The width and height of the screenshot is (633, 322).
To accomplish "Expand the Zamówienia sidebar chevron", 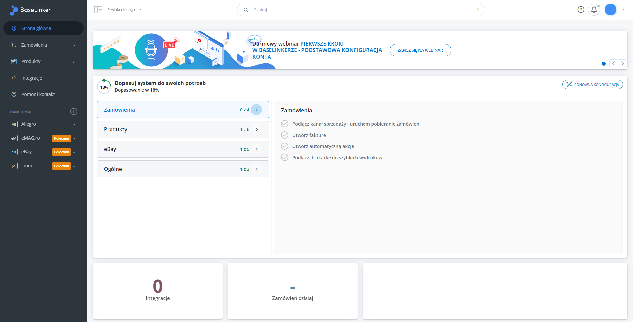I will point(74,46).
